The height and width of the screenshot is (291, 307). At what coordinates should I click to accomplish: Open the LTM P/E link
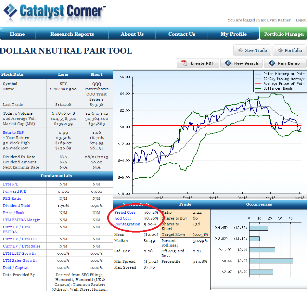11,184
